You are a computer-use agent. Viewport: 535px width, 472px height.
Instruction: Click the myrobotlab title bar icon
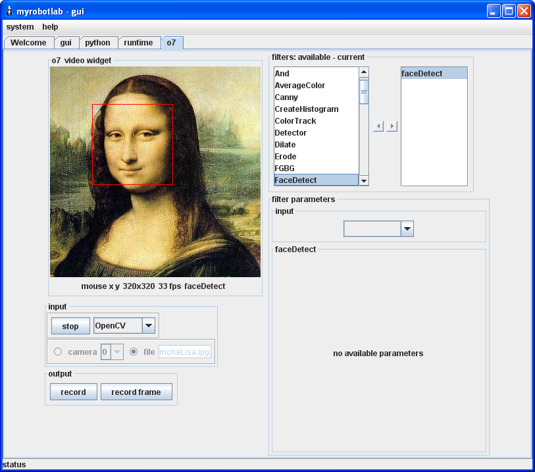point(9,11)
